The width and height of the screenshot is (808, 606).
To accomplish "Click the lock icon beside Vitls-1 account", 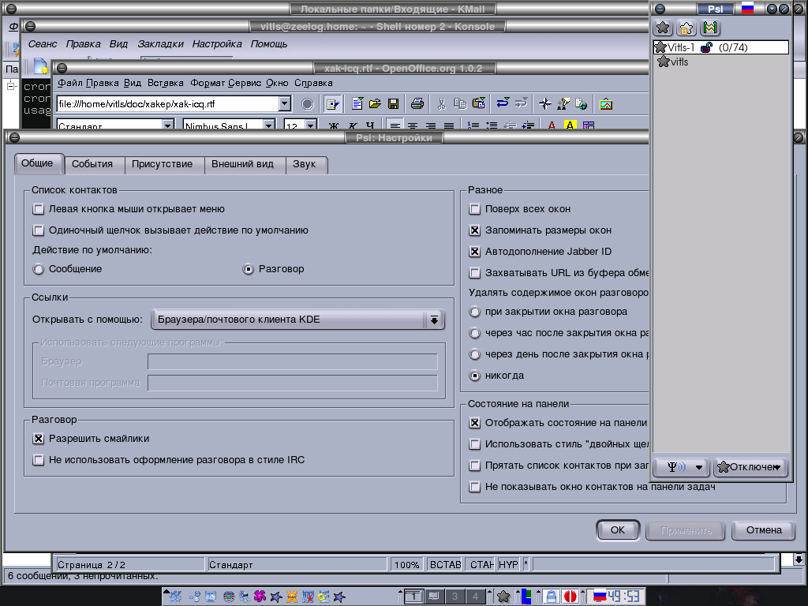I will (706, 47).
